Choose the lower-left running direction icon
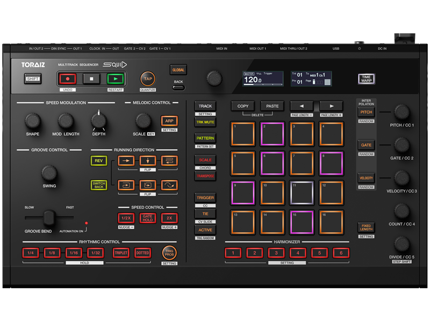This screenshot has height=322, width=430. [x=126, y=185]
